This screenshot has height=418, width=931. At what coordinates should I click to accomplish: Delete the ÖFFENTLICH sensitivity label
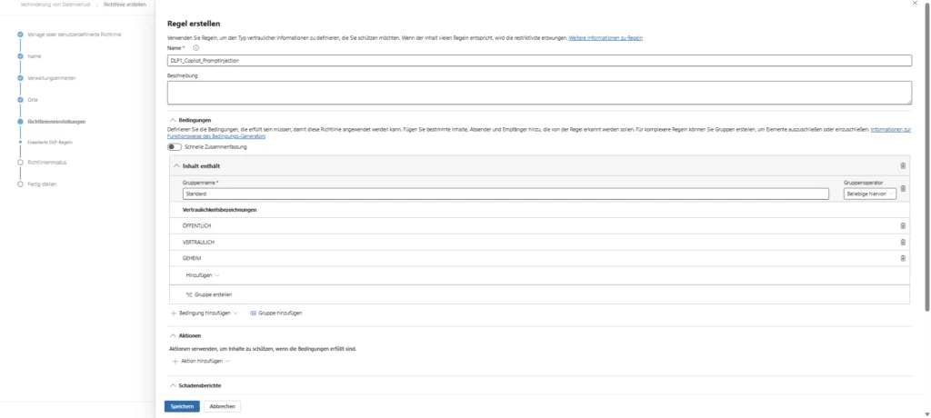(x=902, y=225)
